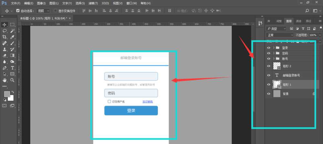Enable the 显示变换控件 checkbox
The height and width of the screenshot is (144, 323).
tap(55, 11)
